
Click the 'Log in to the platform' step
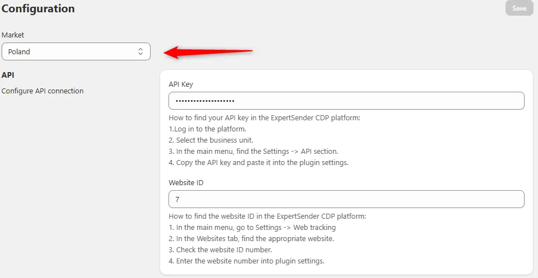pos(208,129)
